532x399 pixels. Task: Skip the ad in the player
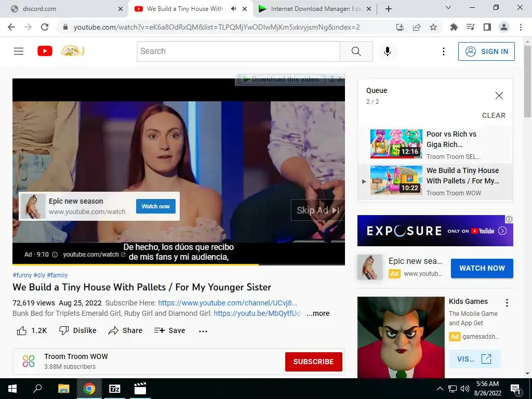point(317,210)
